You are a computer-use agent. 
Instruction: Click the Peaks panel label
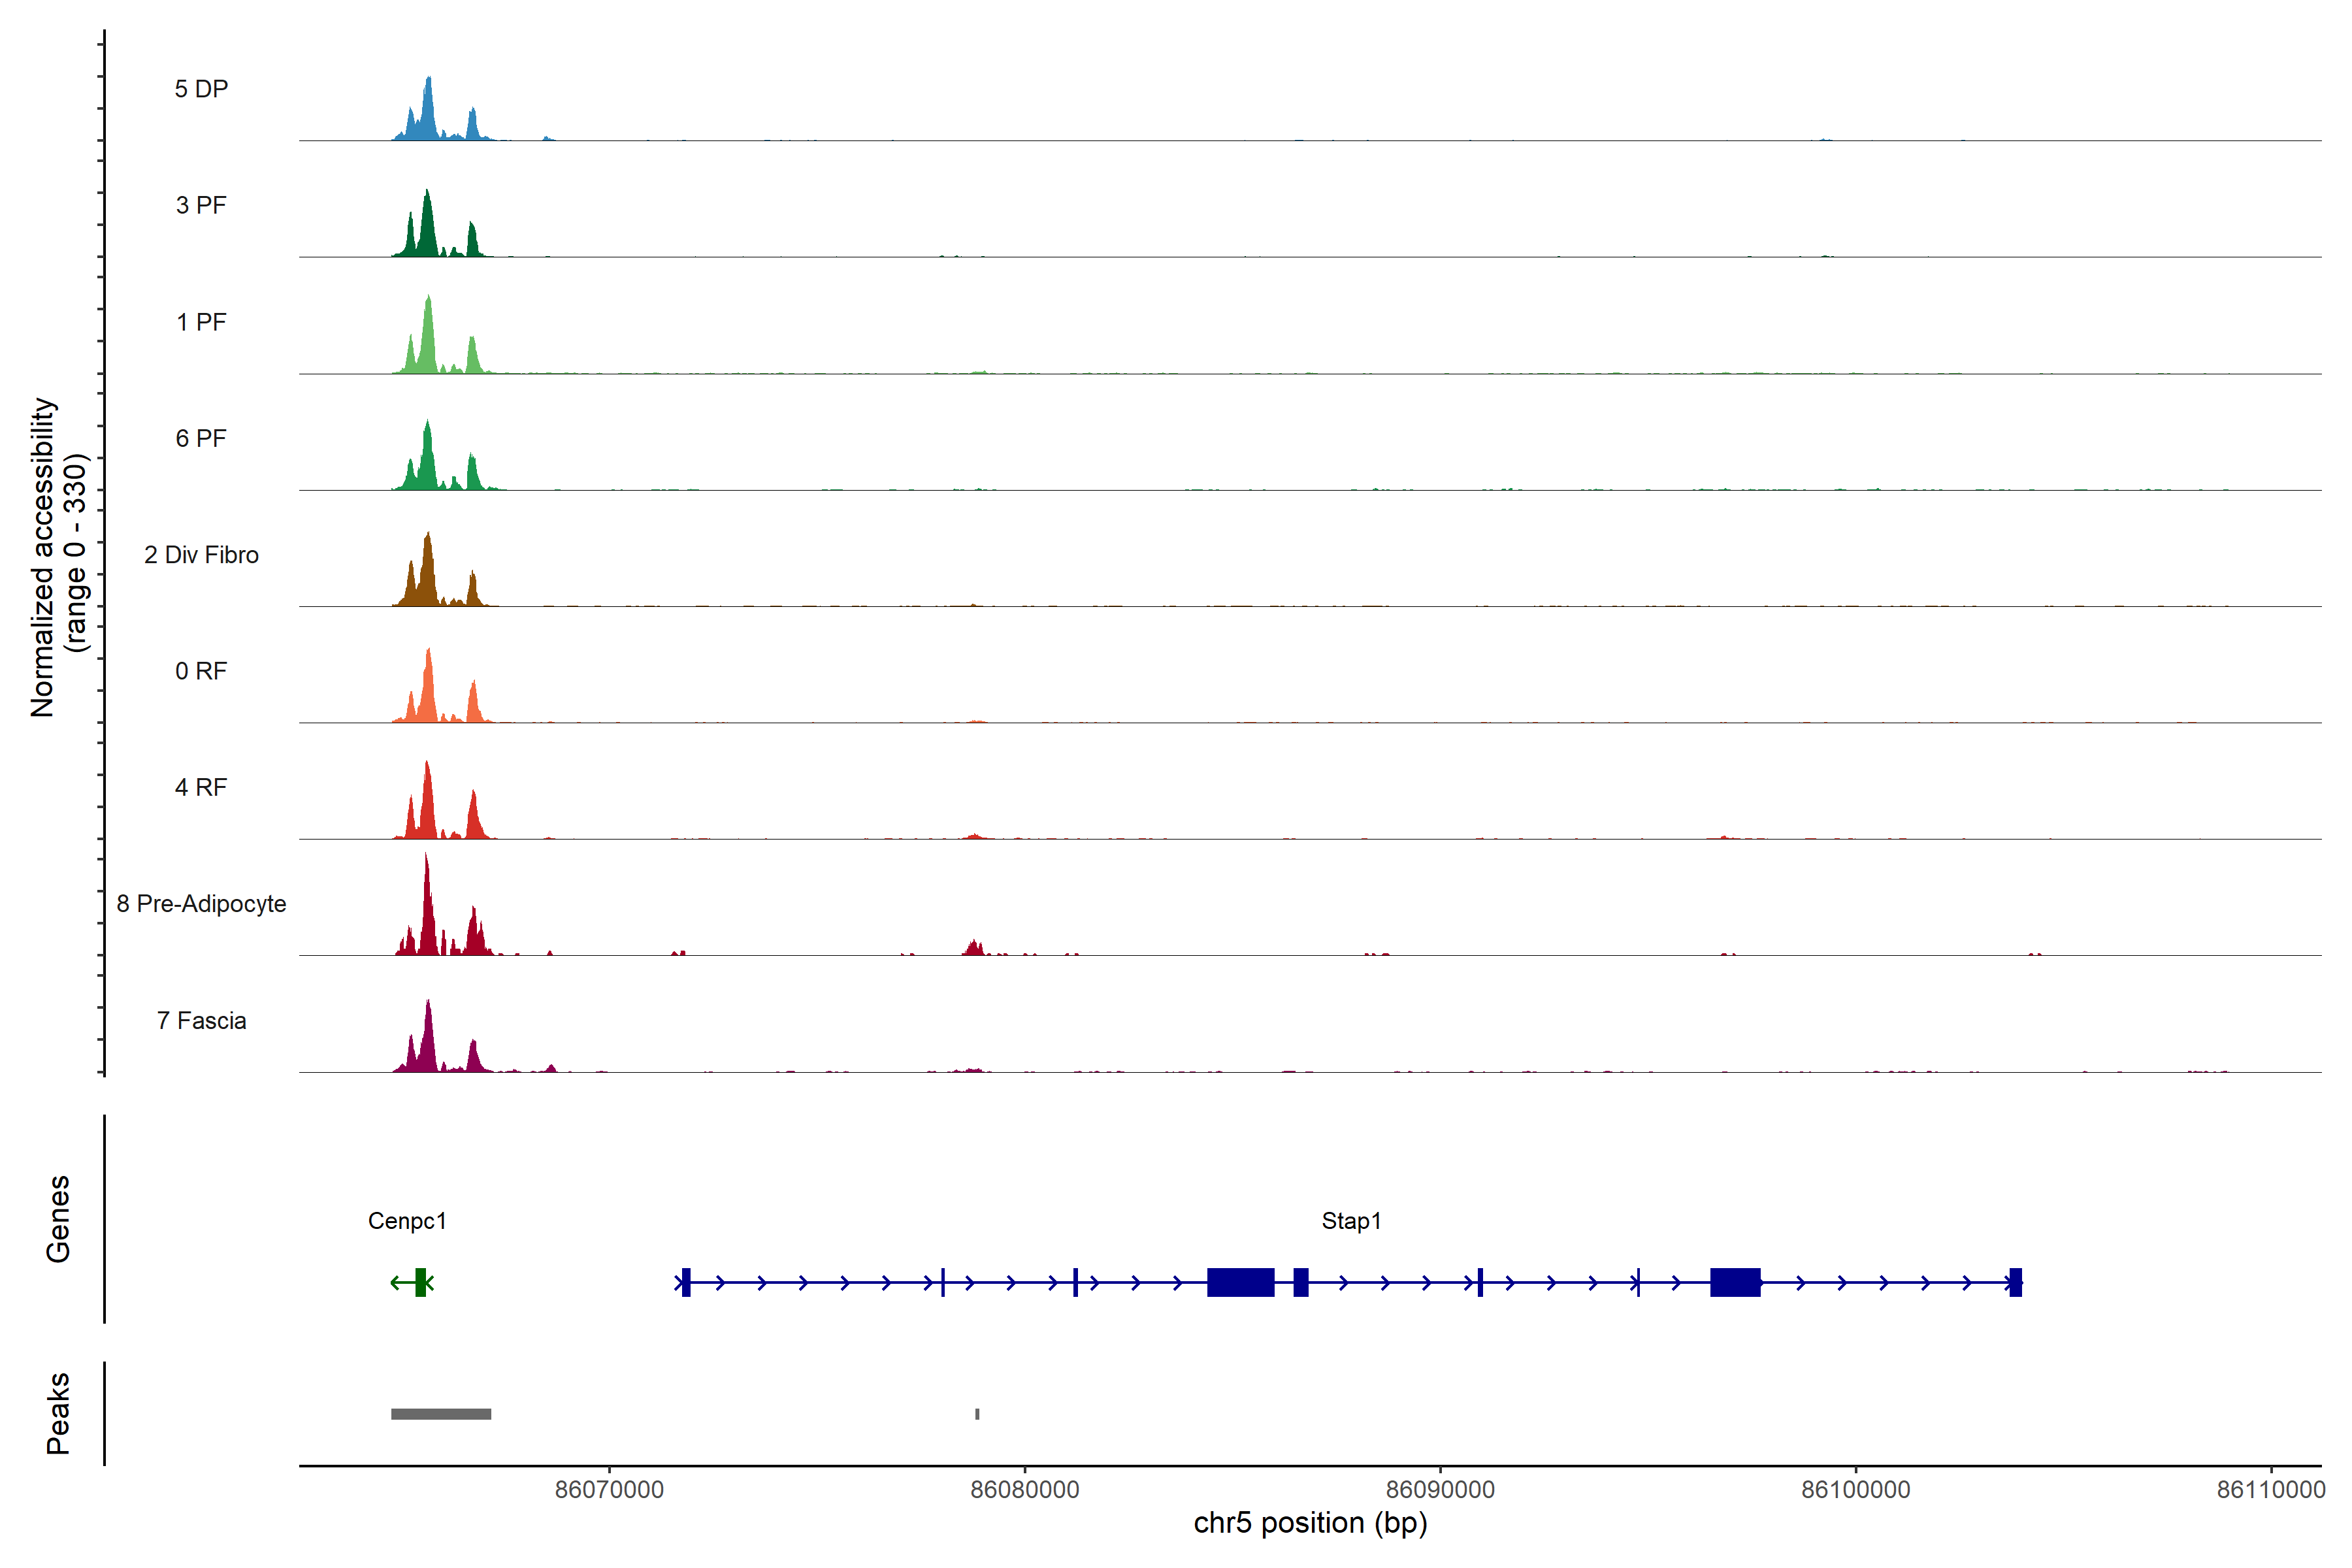click(x=58, y=1412)
